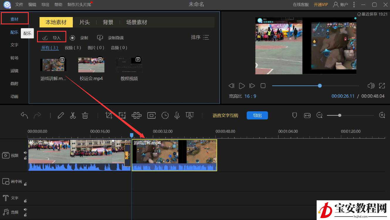Screen dimensions: 390x220
Task: Click 语音文字互转 speech-text conversion
Action: point(225,115)
